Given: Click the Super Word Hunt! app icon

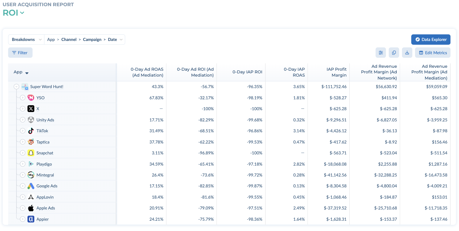Looking at the screenshot, I should click(x=25, y=87).
